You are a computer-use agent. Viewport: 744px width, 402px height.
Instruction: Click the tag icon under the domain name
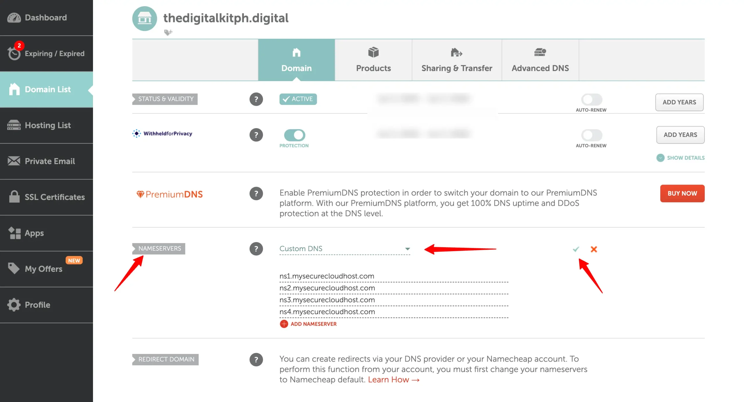168,32
